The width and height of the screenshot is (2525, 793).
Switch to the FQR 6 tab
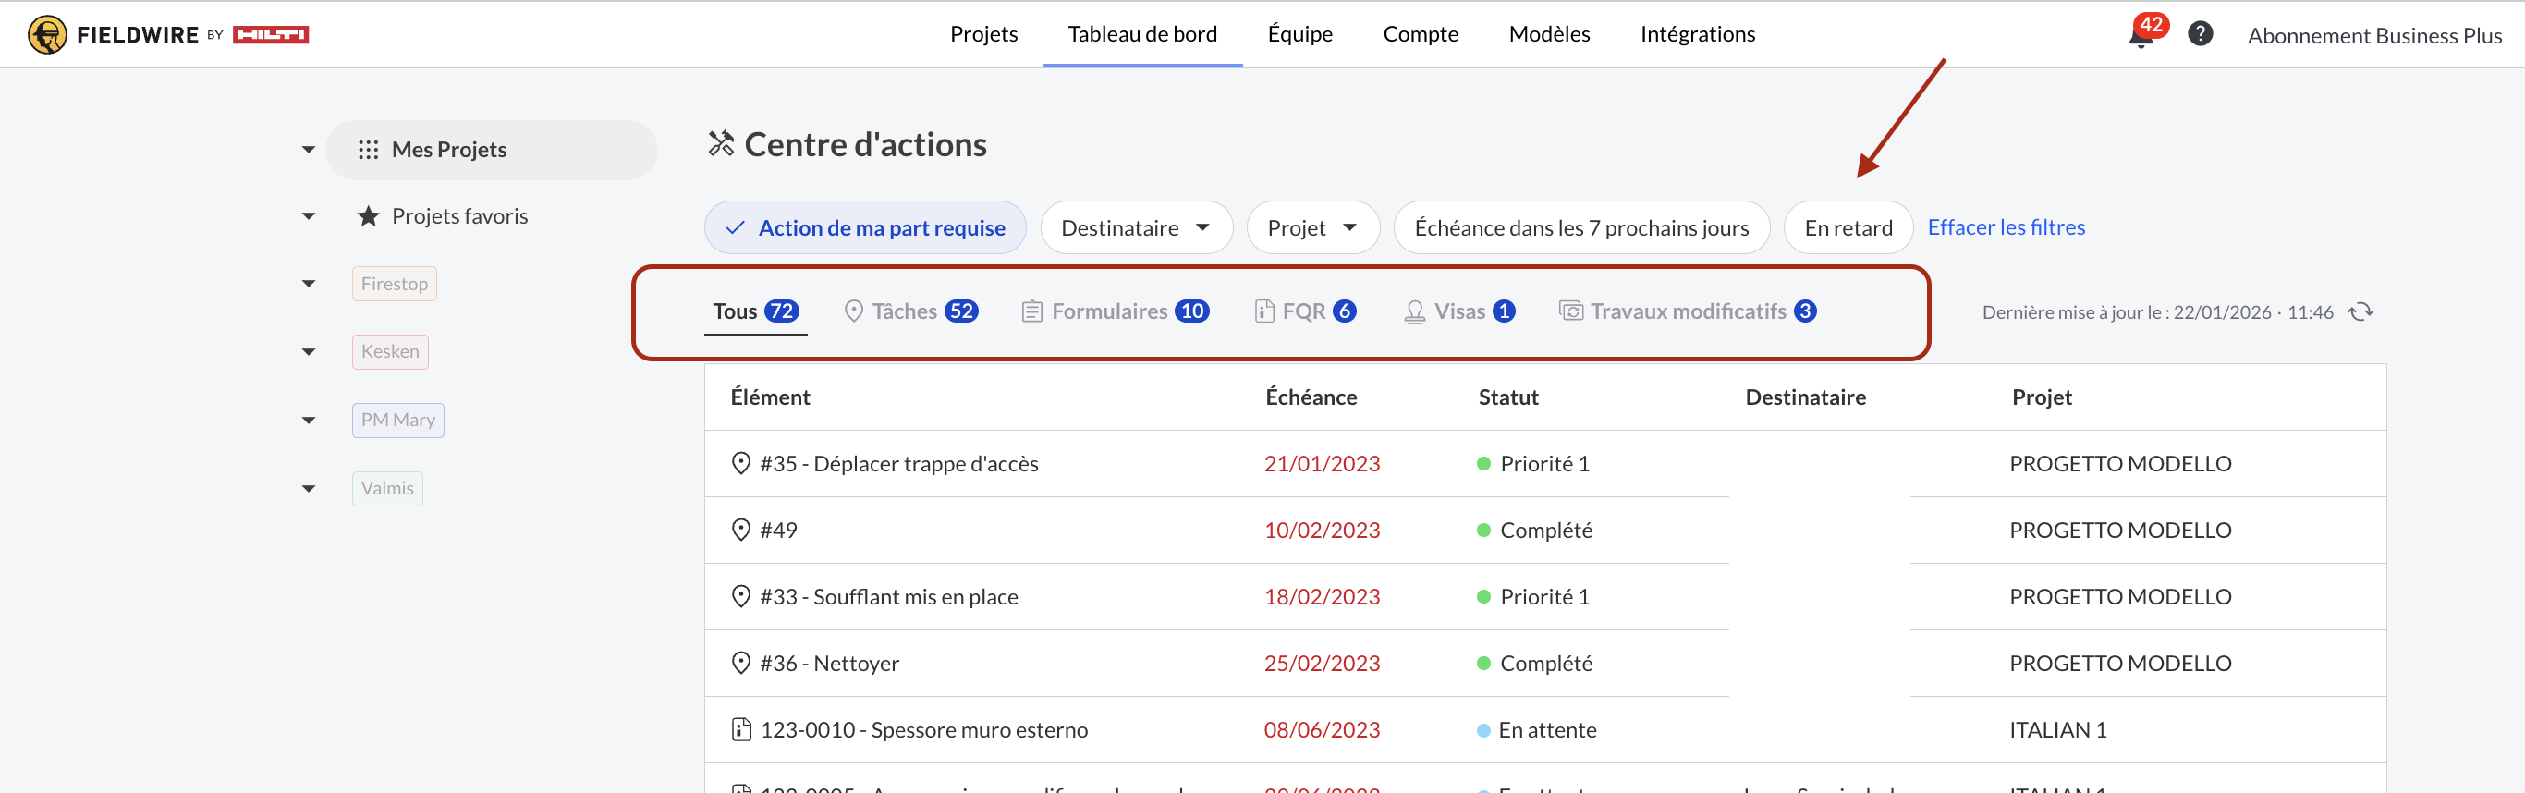(x=1306, y=311)
